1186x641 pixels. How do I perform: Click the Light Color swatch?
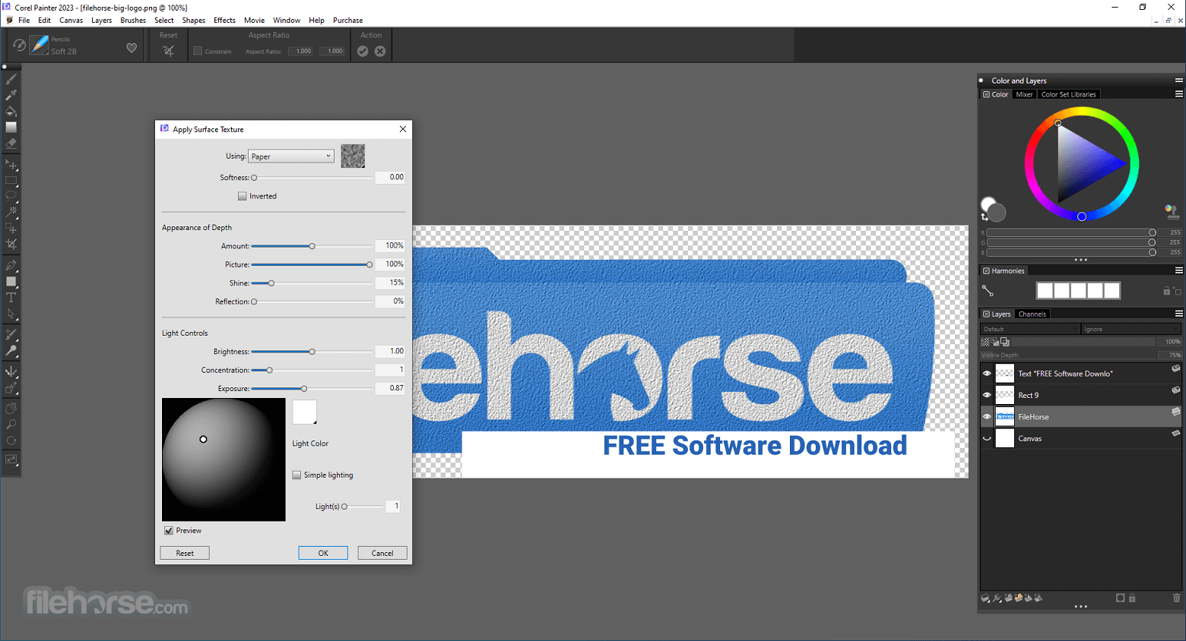[x=305, y=412]
